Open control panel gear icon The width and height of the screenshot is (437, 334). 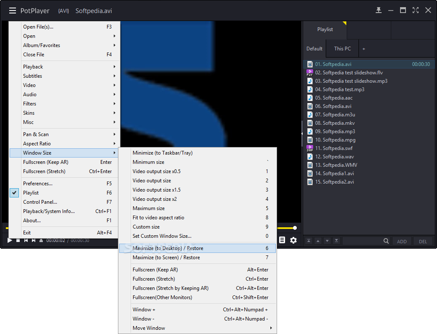293,240
